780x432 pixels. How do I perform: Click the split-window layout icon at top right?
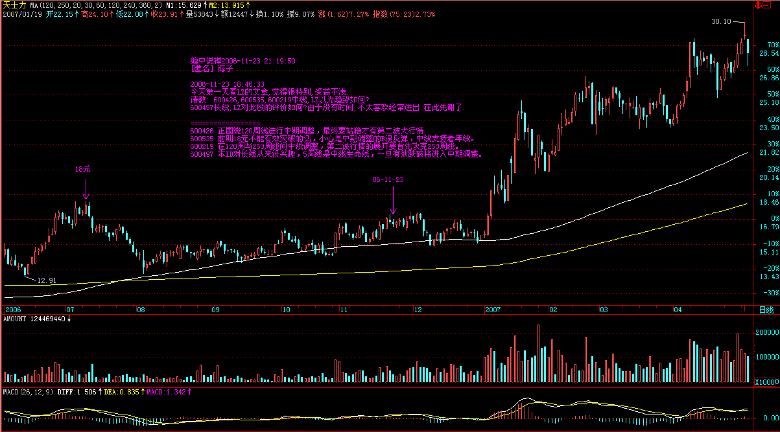pyautogui.click(x=767, y=5)
